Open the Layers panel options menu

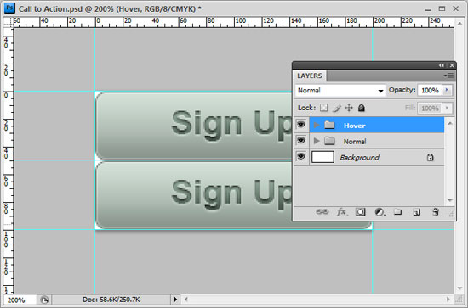448,76
